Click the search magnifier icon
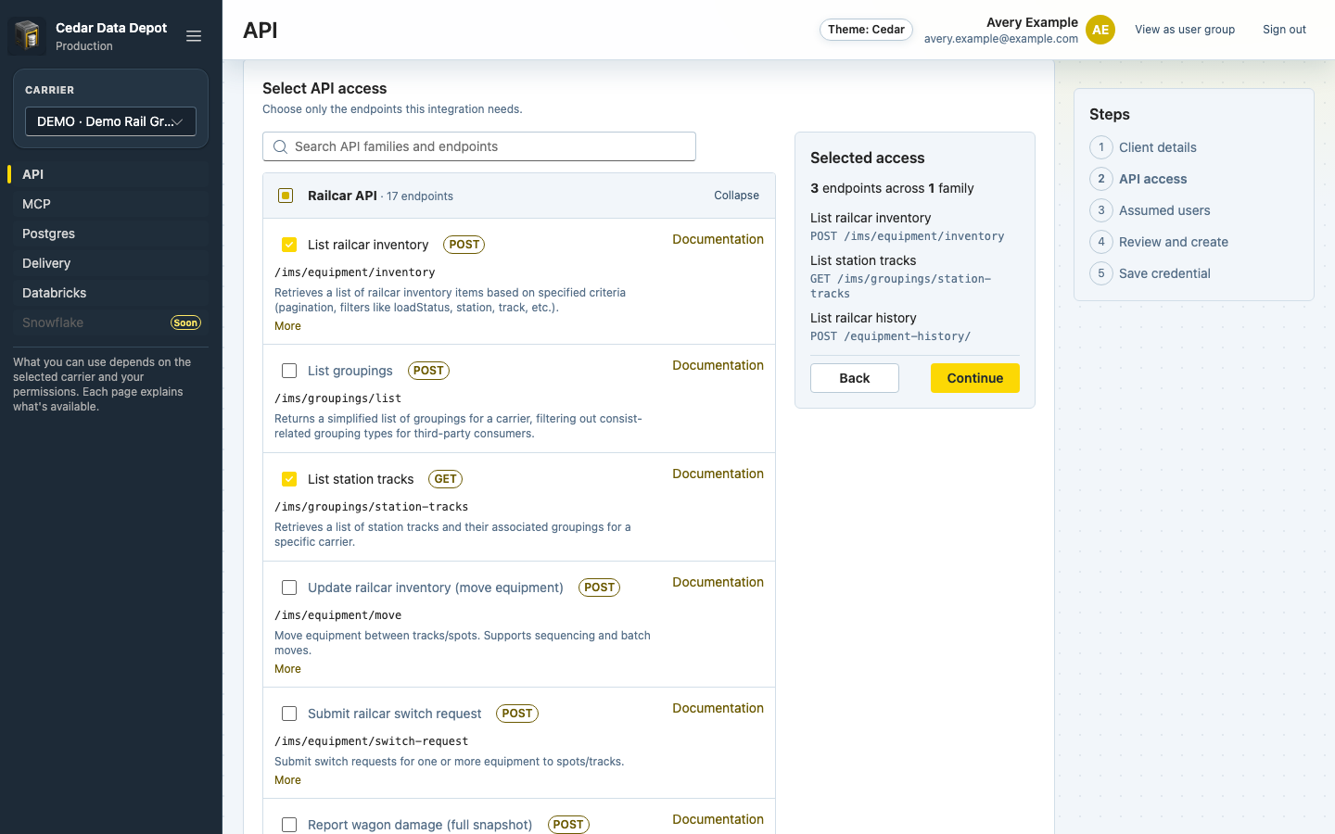Image resolution: width=1335 pixels, height=834 pixels. click(280, 146)
